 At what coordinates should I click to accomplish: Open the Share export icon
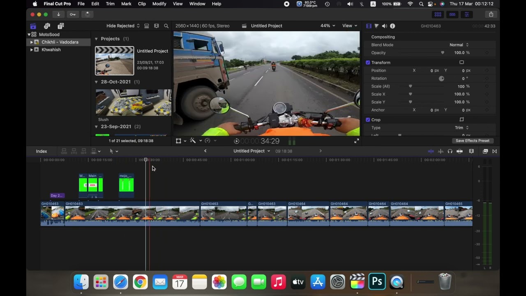click(x=491, y=14)
